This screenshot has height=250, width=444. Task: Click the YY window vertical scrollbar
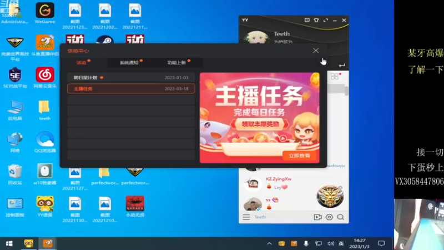pyautogui.click(x=346, y=91)
